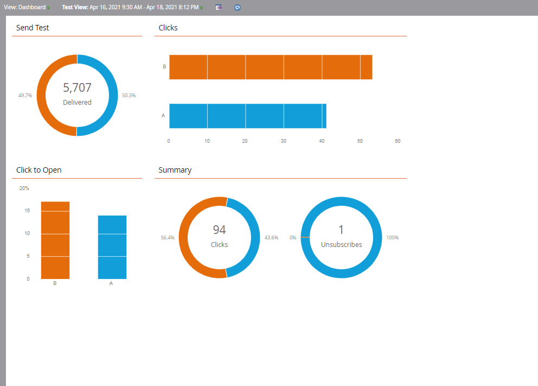Click the blue refresh icon in toolbar
Screen dimensions: 538x386
(238, 8)
